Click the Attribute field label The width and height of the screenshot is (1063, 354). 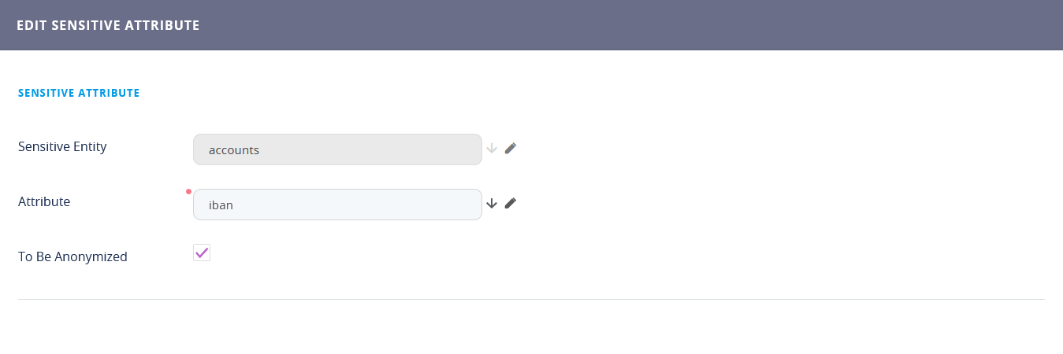(x=44, y=201)
